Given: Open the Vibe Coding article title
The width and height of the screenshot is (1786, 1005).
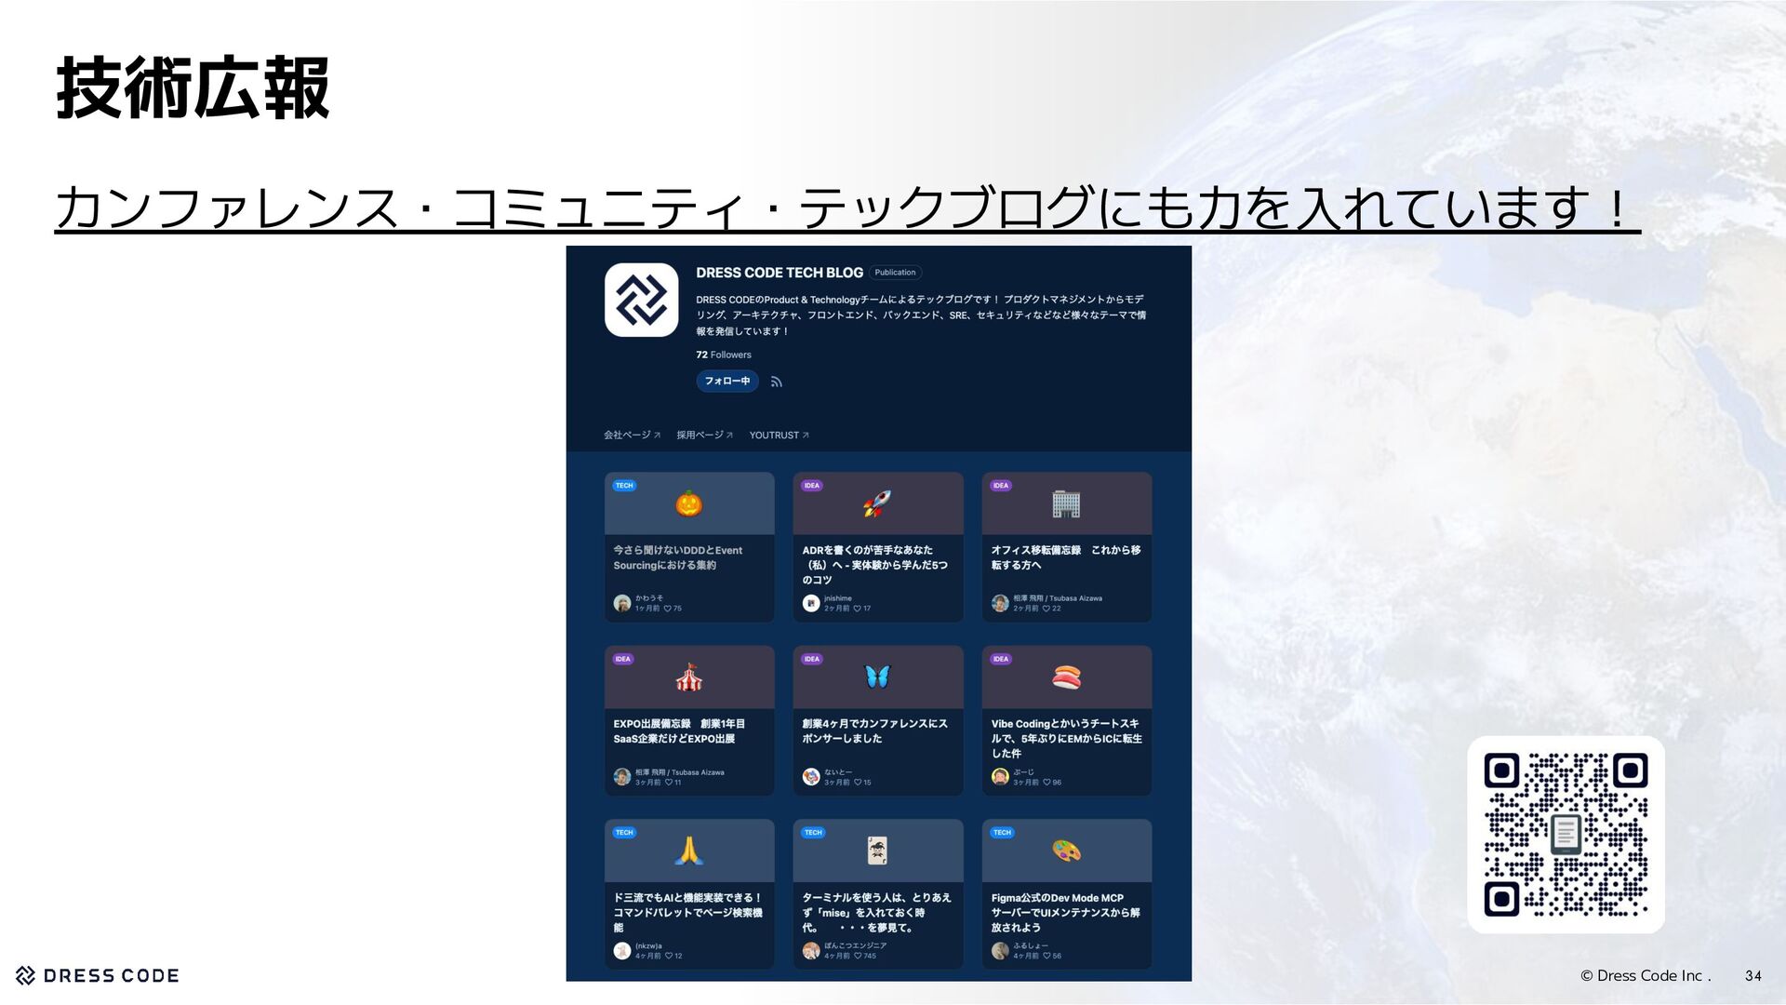Looking at the screenshot, I should (1066, 738).
